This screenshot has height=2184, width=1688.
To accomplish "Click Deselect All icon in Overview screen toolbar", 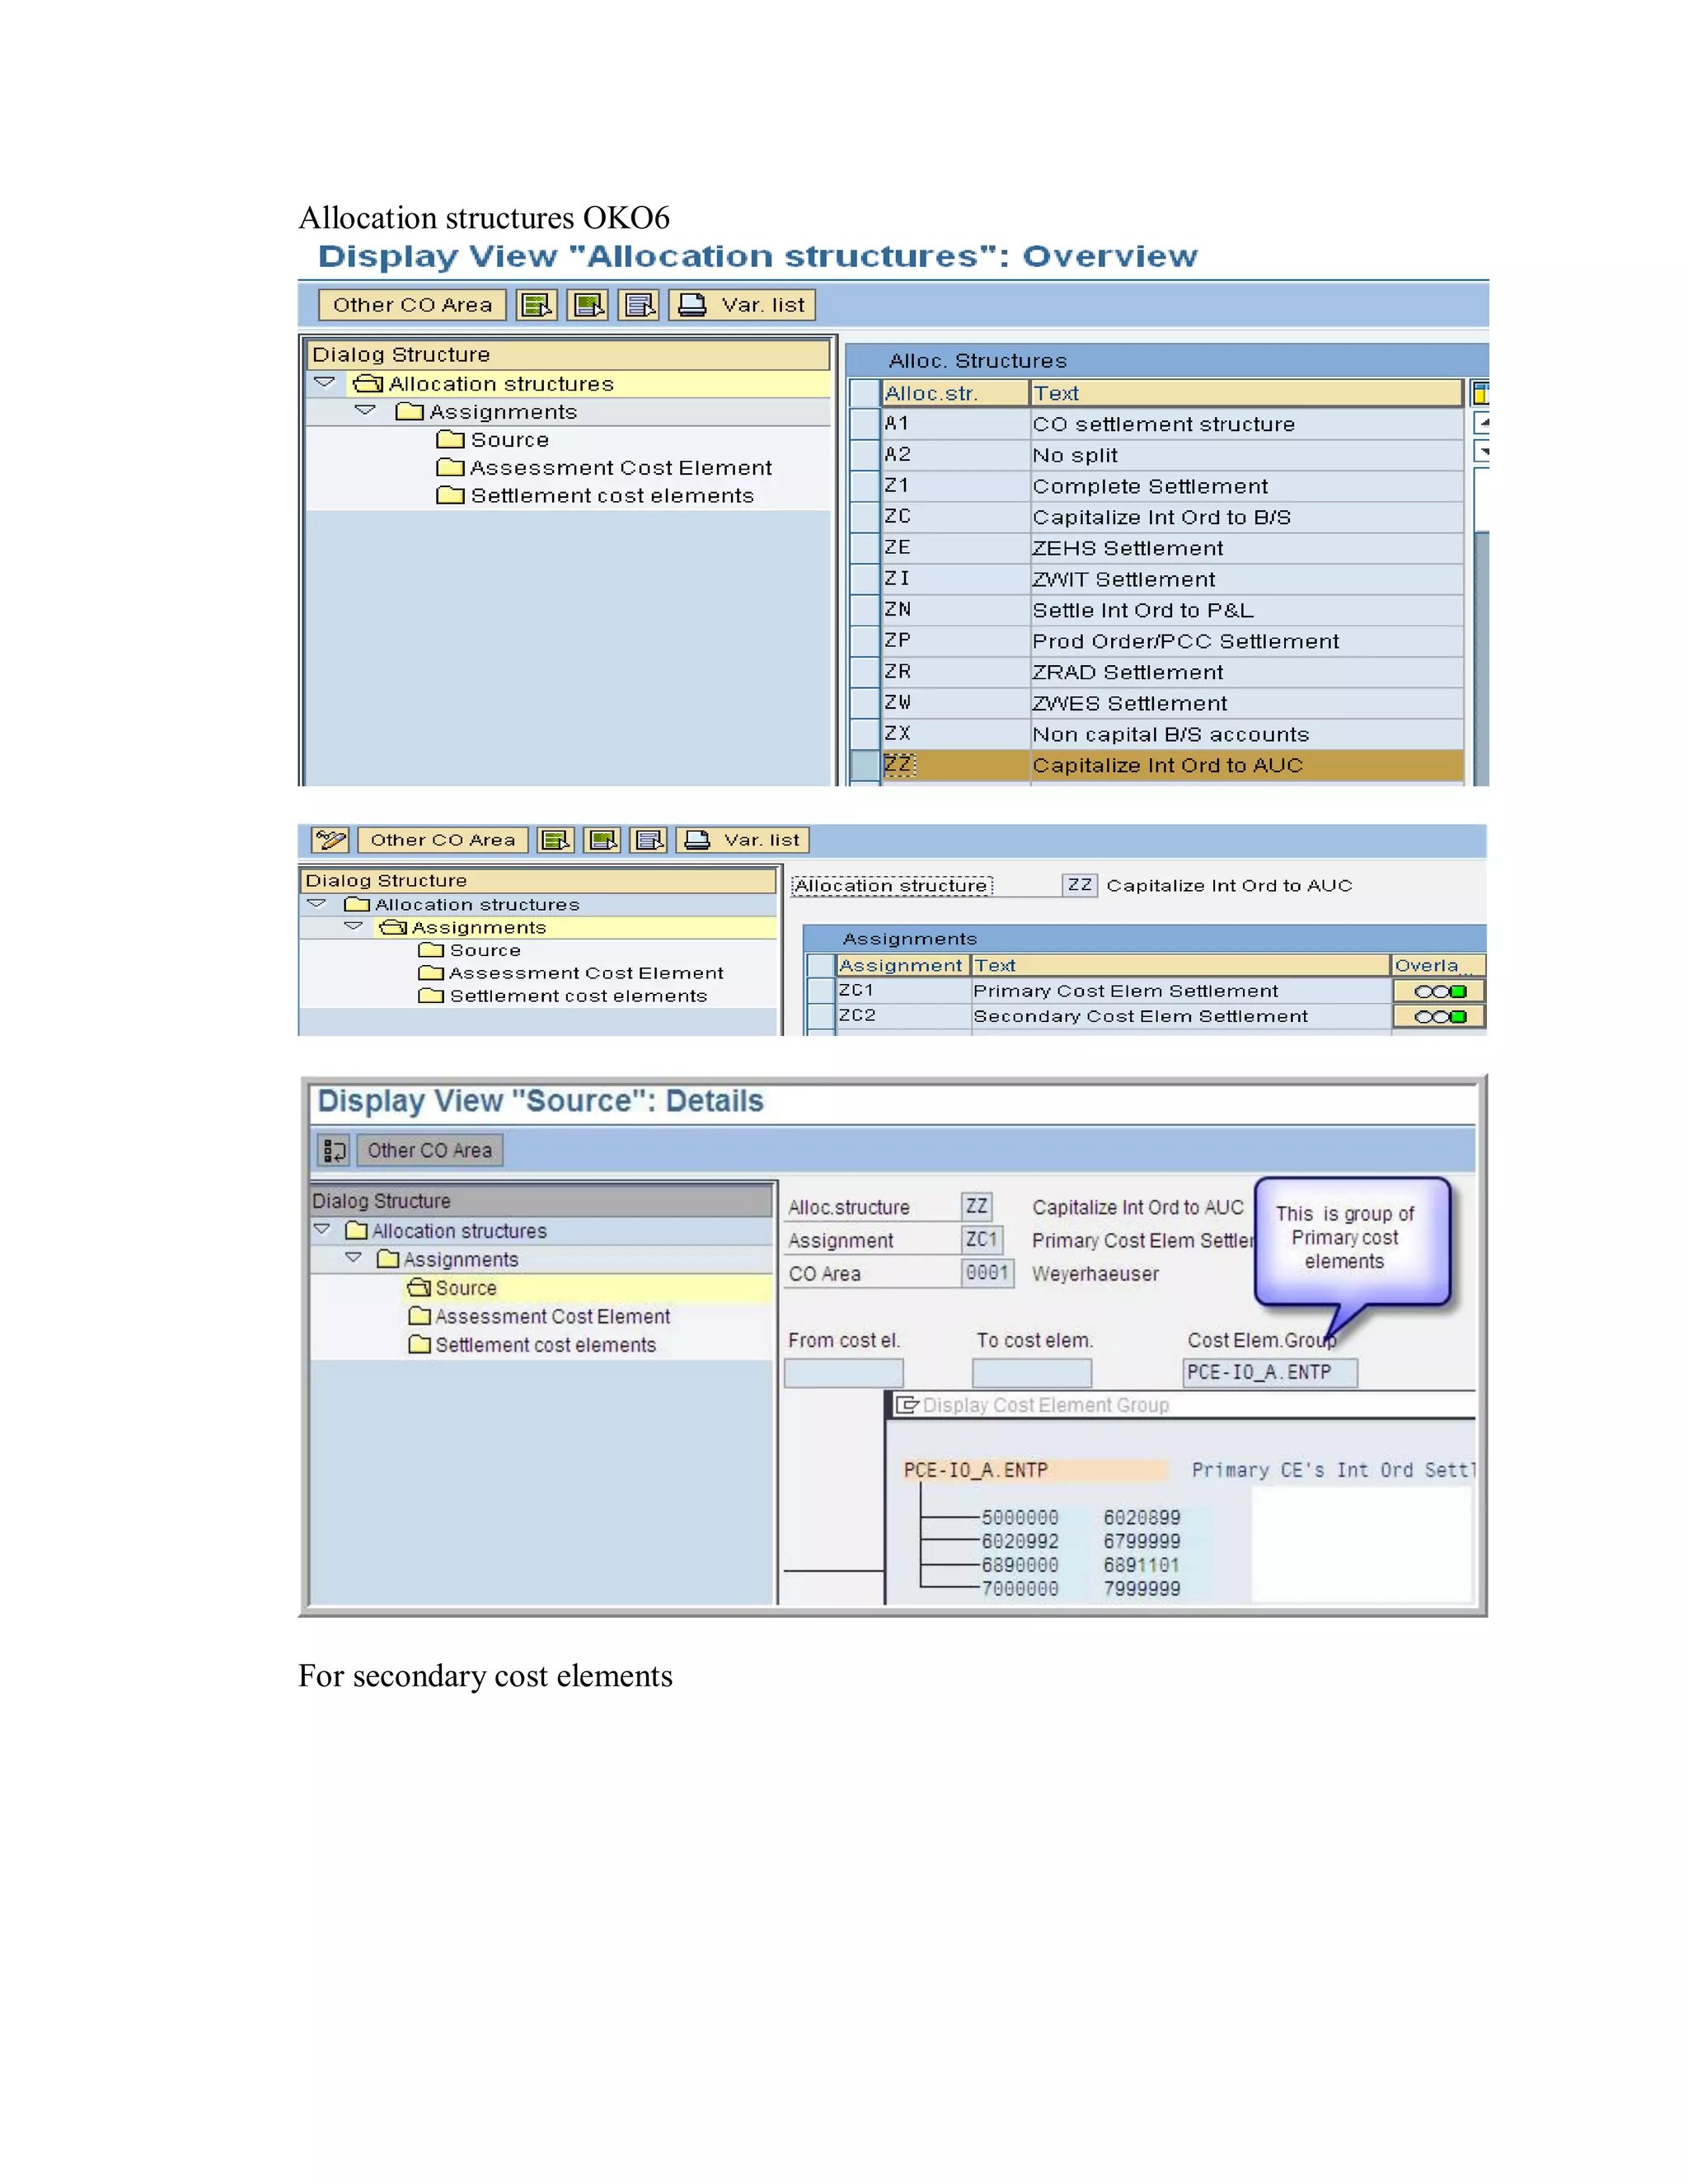I will [x=639, y=305].
